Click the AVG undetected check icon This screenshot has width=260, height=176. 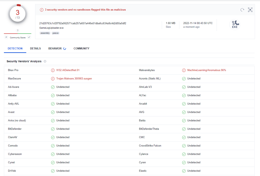pos(184,112)
